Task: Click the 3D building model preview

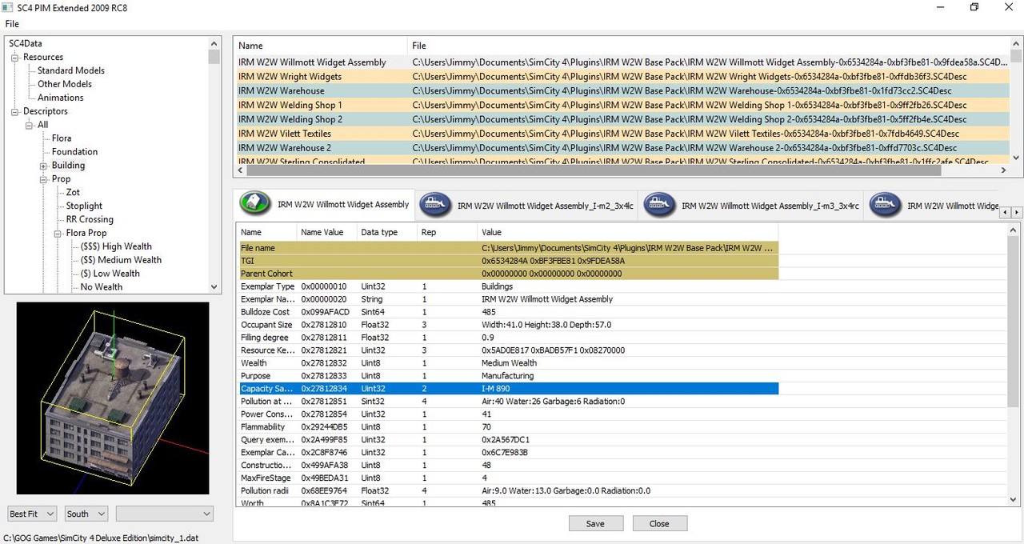Action: point(113,398)
